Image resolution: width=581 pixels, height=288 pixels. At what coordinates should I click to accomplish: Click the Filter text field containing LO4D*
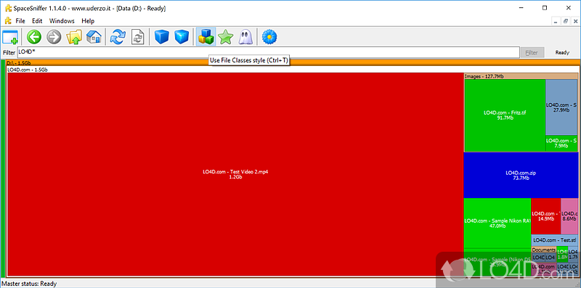pyautogui.click(x=268, y=52)
